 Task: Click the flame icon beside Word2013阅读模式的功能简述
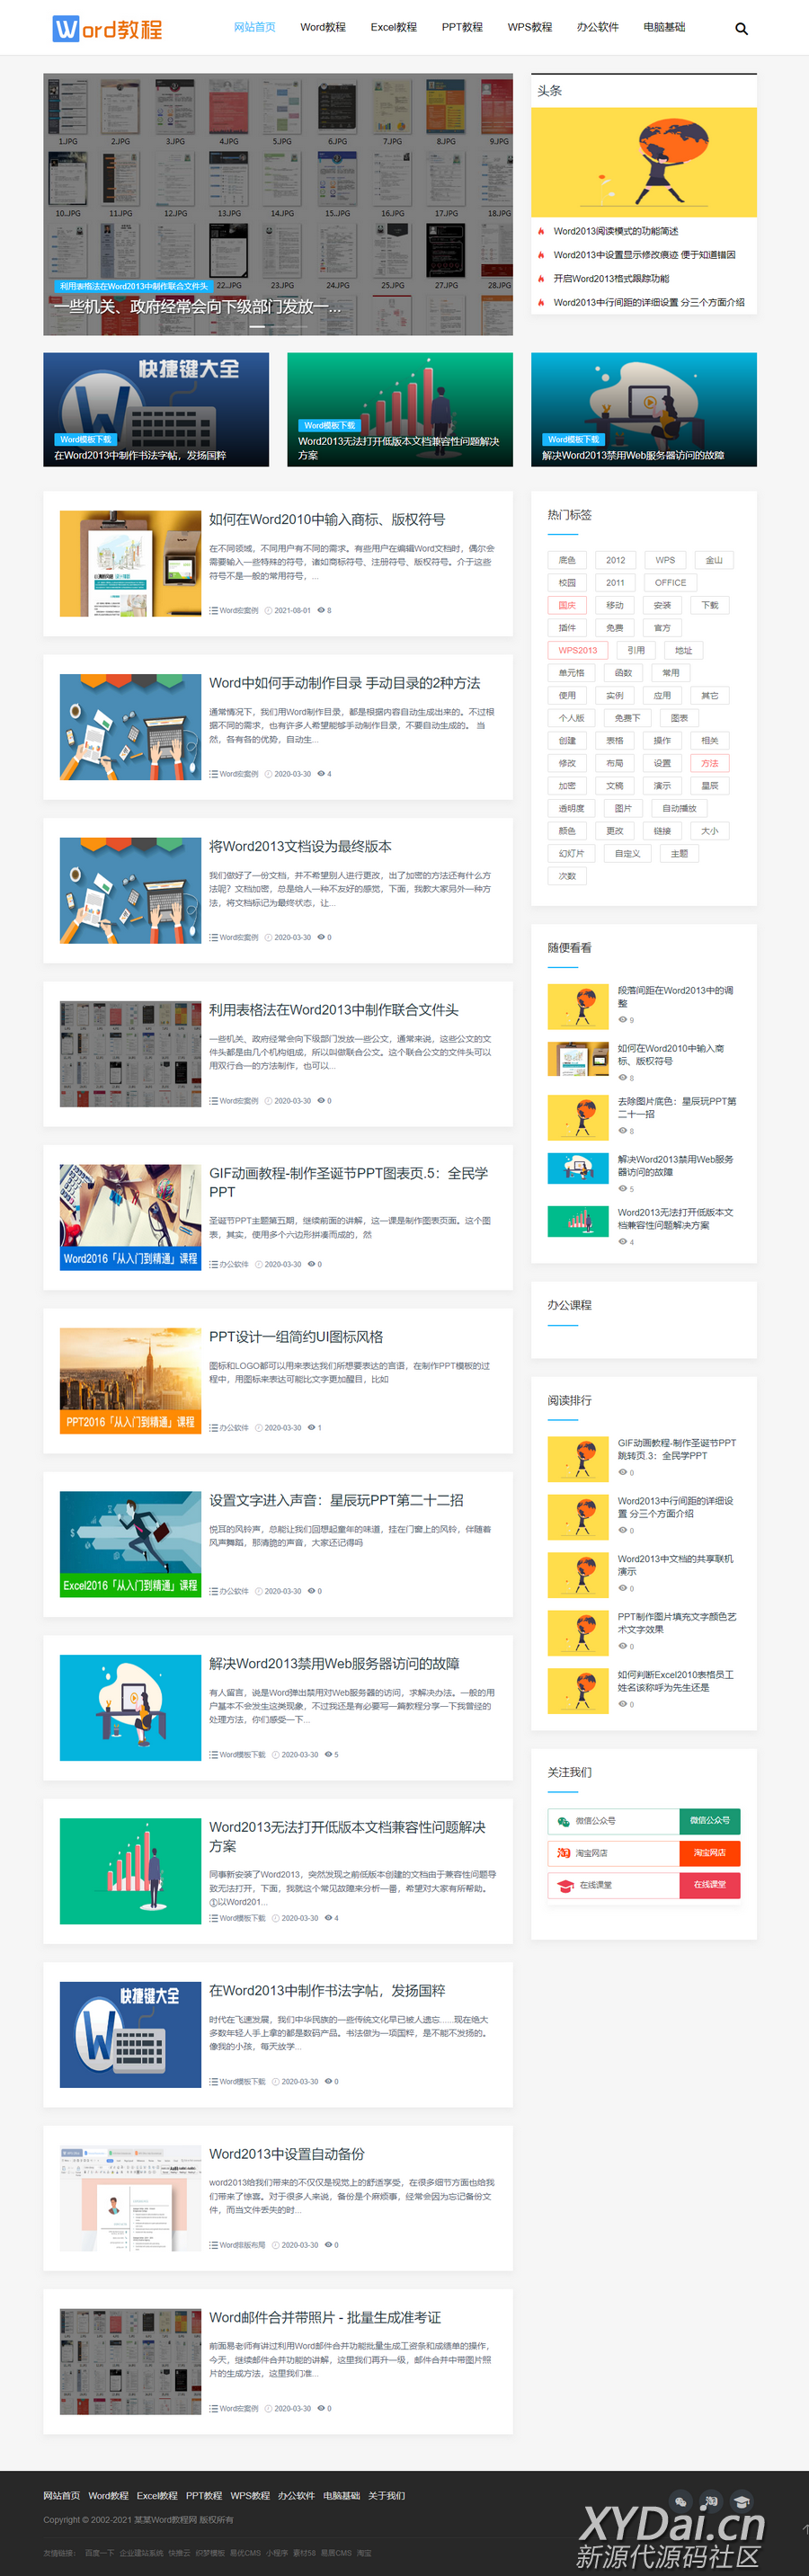pos(541,231)
